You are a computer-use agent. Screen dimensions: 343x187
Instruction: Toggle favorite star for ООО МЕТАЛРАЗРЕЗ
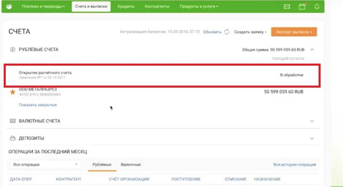click(x=13, y=92)
